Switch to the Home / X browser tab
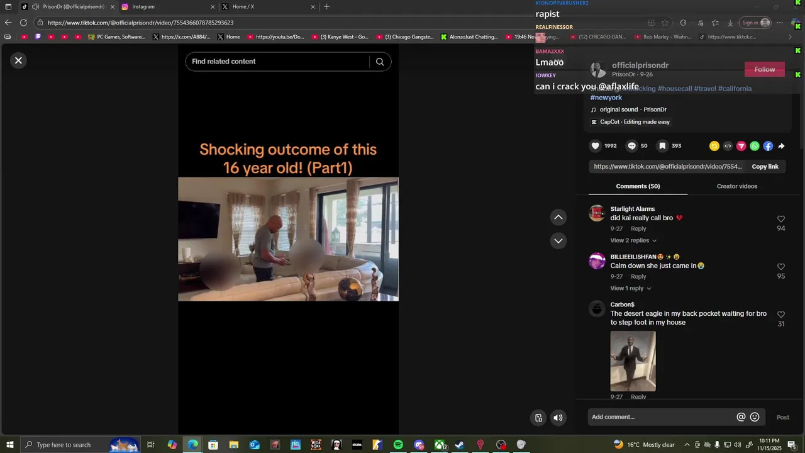 click(267, 7)
